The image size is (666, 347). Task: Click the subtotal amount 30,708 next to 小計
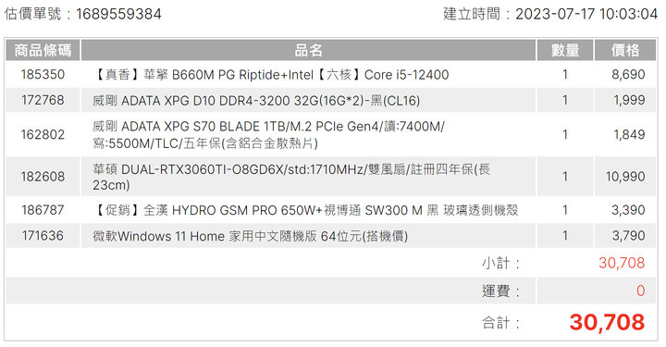tap(622, 263)
